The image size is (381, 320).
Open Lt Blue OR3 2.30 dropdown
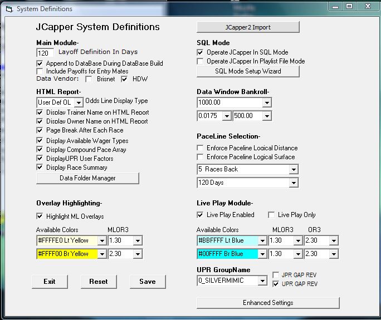tap(334, 240)
